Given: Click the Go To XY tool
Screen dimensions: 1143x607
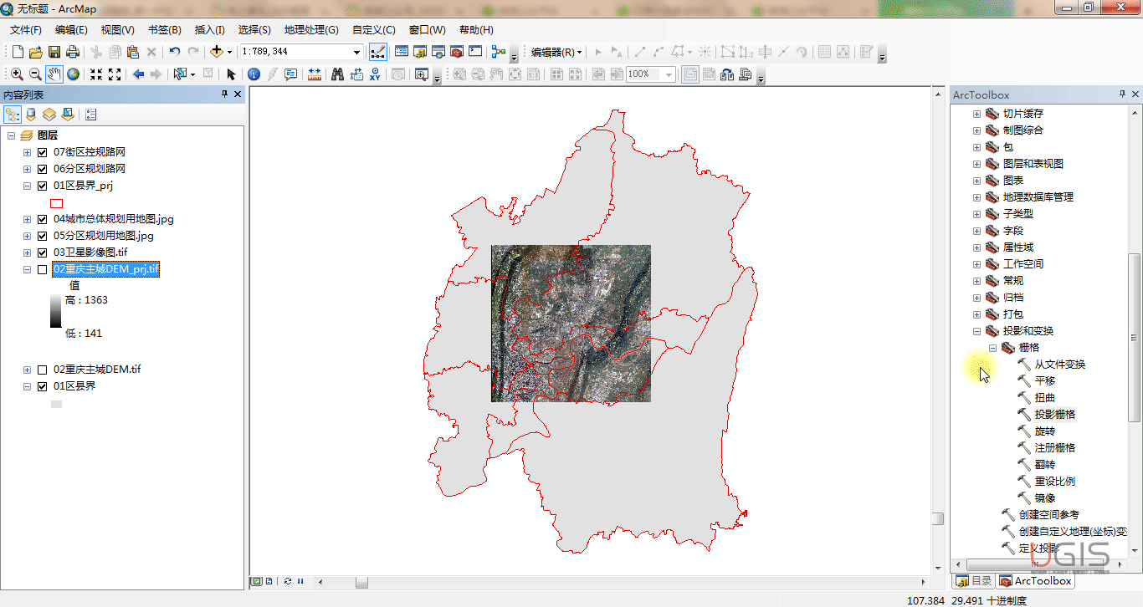Looking at the screenshot, I should [x=375, y=74].
